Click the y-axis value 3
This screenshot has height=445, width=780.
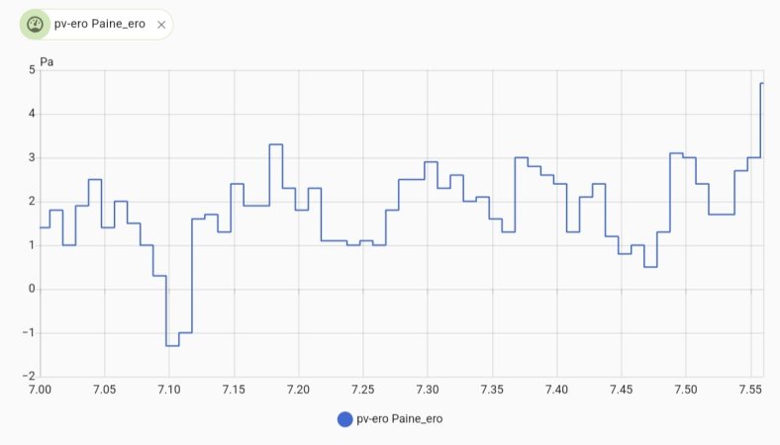(32, 157)
